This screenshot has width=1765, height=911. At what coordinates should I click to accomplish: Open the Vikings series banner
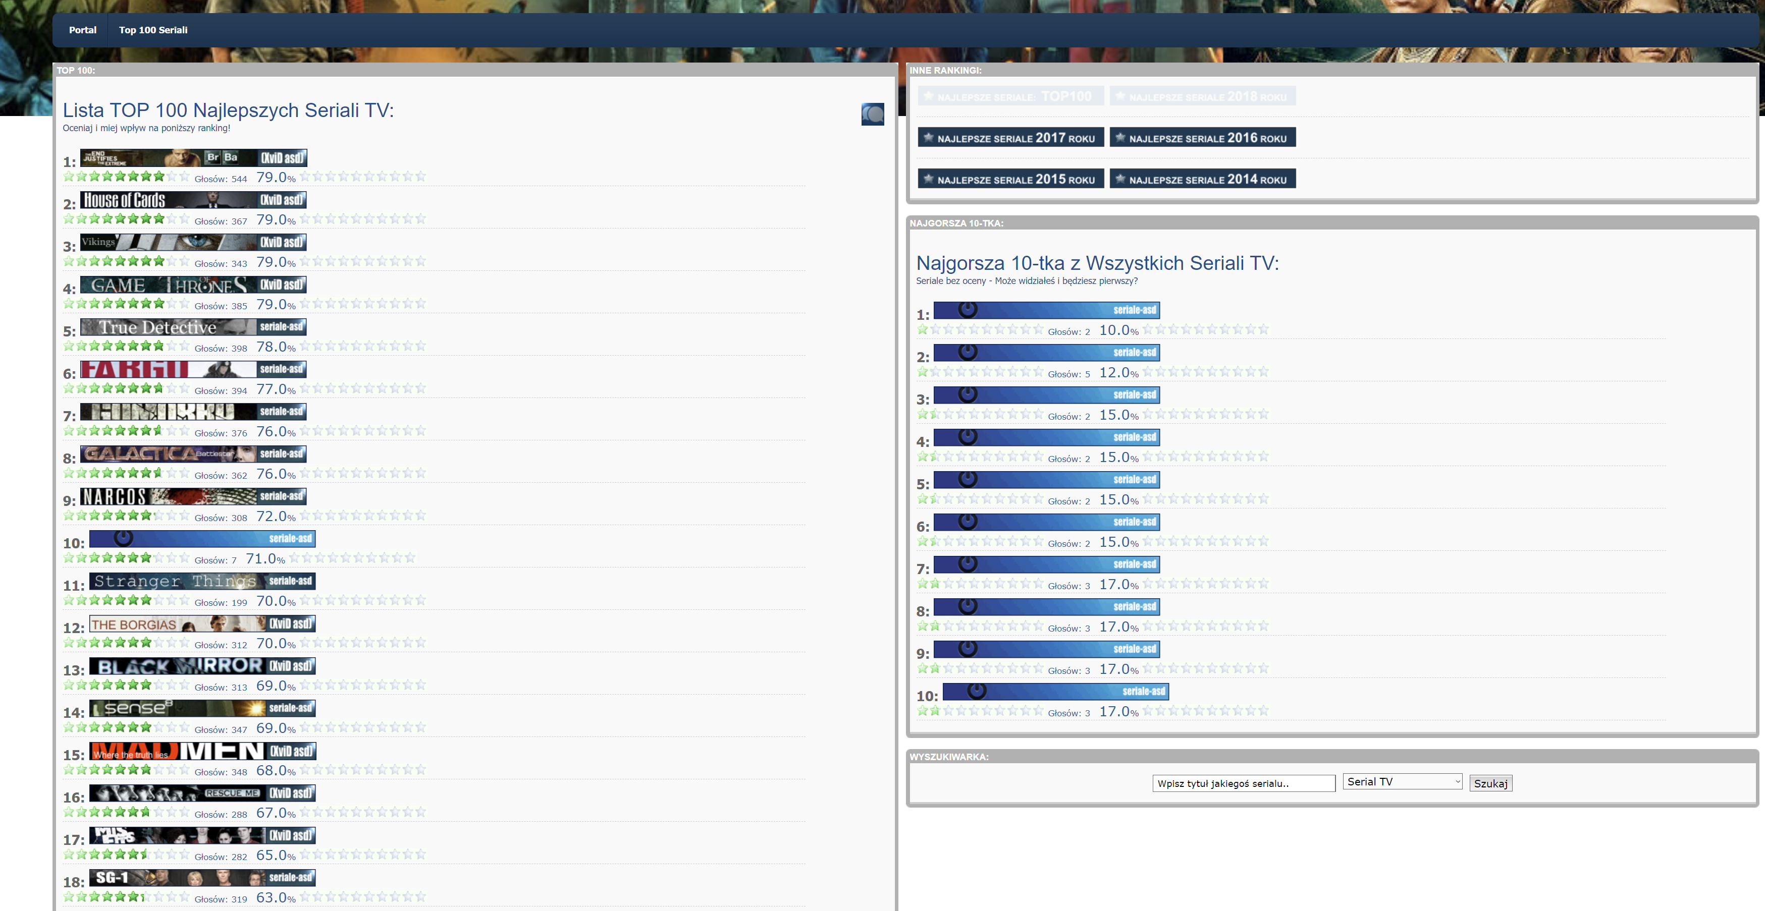tap(193, 243)
